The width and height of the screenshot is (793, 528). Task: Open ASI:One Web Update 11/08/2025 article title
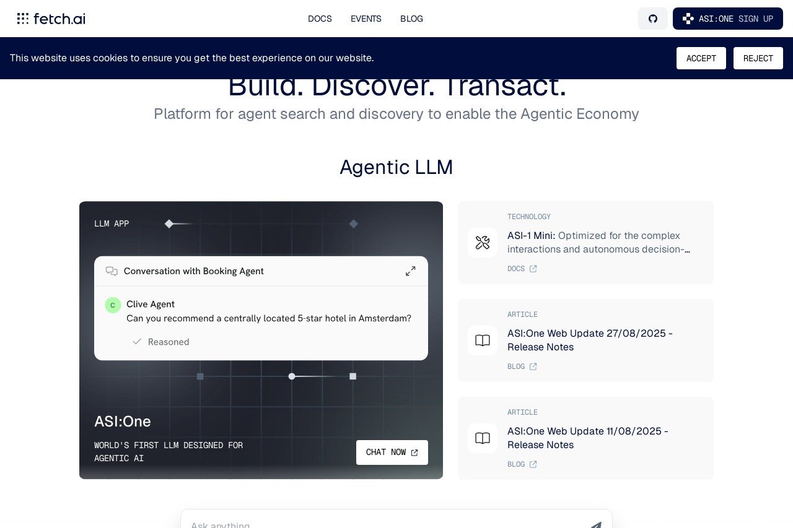tap(588, 438)
